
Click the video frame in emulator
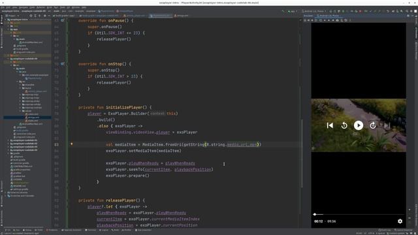[359, 125]
